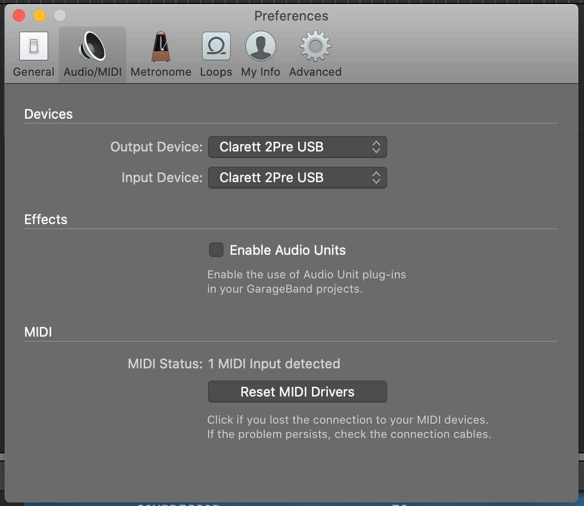This screenshot has height=506, width=584.
Task: Open the Input Device dropdown
Action: click(297, 178)
